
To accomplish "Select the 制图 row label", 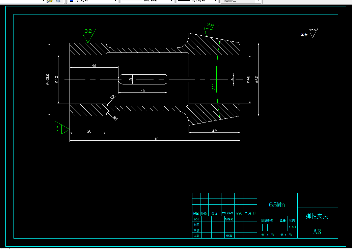I will [x=196, y=224].
